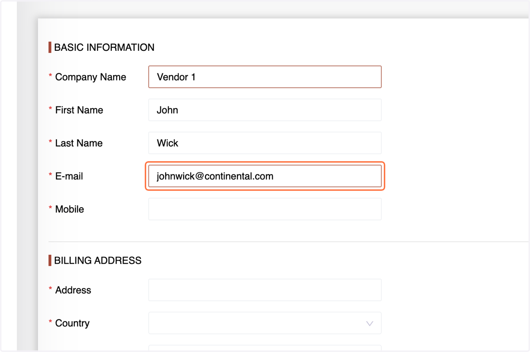Click the First Name field containing John
Screen dimensions: 530x352
click(265, 110)
